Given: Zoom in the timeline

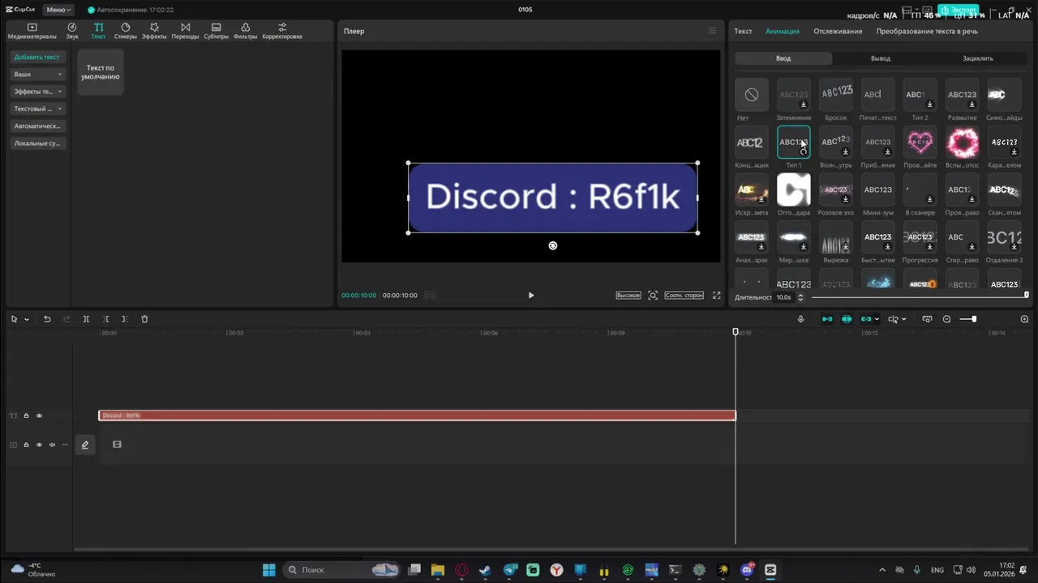Looking at the screenshot, I should pos(1024,319).
